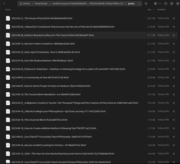Star A-Community-of-One file
This screenshot has width=180, height=164.
[174, 78]
